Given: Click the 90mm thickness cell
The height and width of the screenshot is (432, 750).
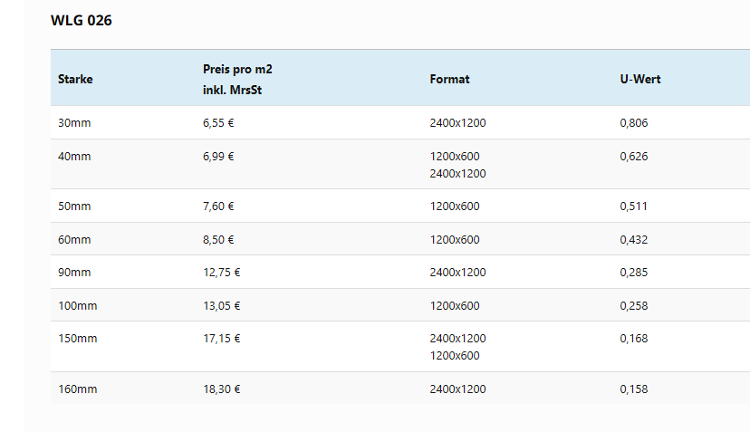Looking at the screenshot, I should point(74,273).
